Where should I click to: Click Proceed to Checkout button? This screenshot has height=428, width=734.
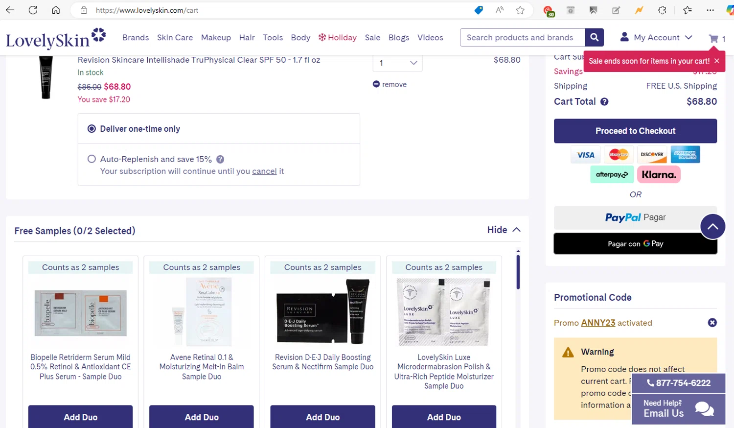[x=635, y=131]
